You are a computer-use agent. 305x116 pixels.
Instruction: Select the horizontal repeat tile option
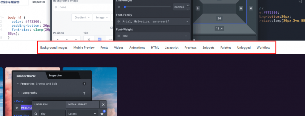click(x=110, y=39)
